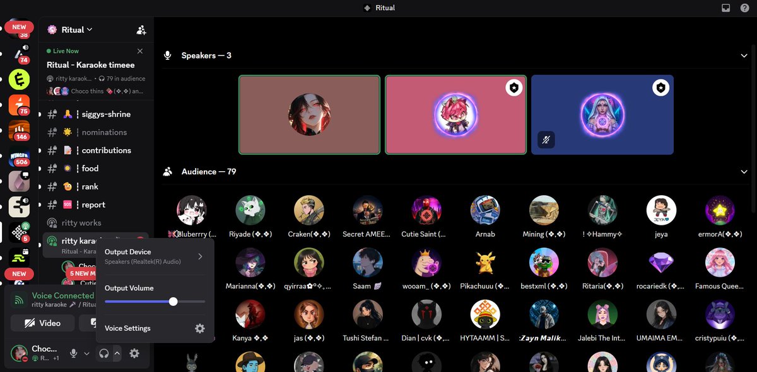This screenshot has width=757, height=372.
Task: Click rocariedk diamond avatar
Action: pos(661,262)
